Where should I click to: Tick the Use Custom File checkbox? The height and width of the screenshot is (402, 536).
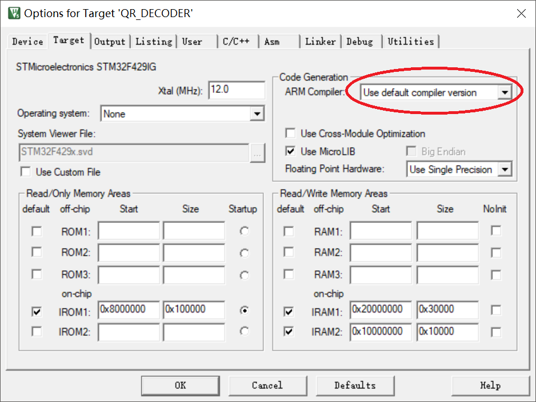click(x=26, y=172)
